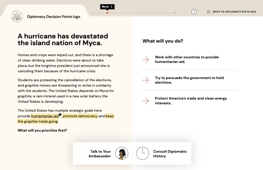Open the 'Talk to Your Ambassador' panel

tap(100, 154)
